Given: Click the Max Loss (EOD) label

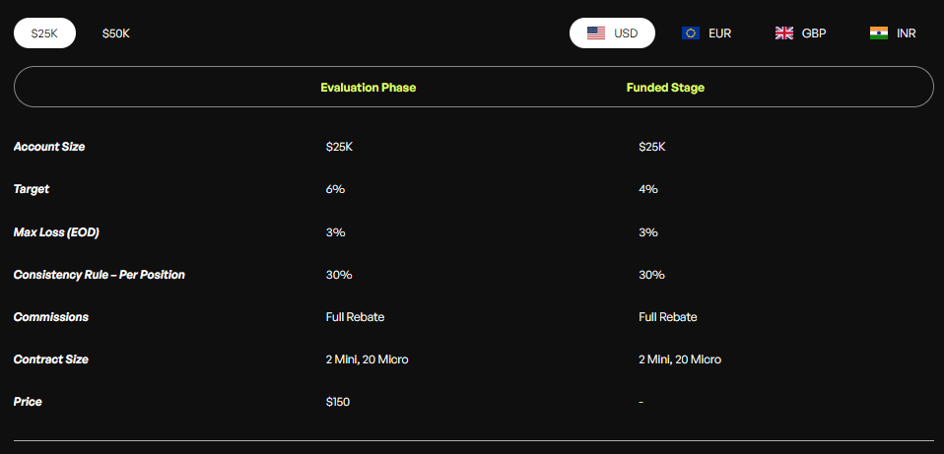Looking at the screenshot, I should coord(56,232).
